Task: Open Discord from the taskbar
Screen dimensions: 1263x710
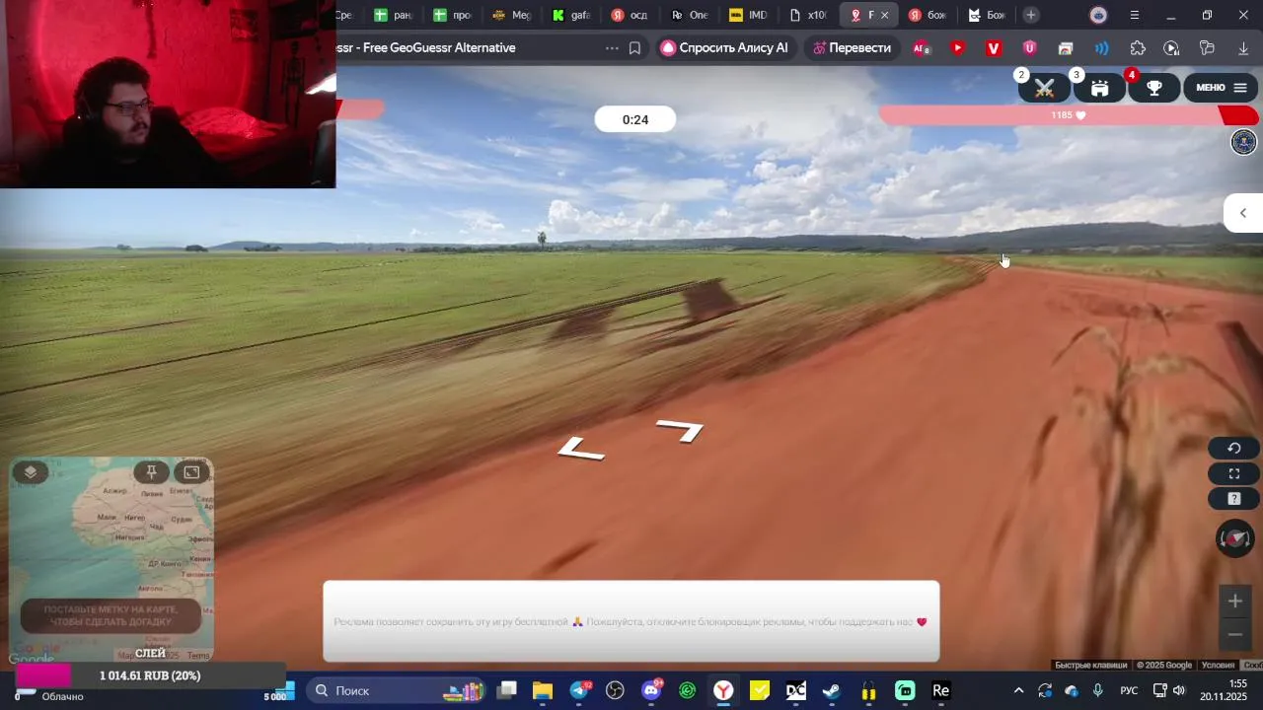Action: click(x=651, y=690)
